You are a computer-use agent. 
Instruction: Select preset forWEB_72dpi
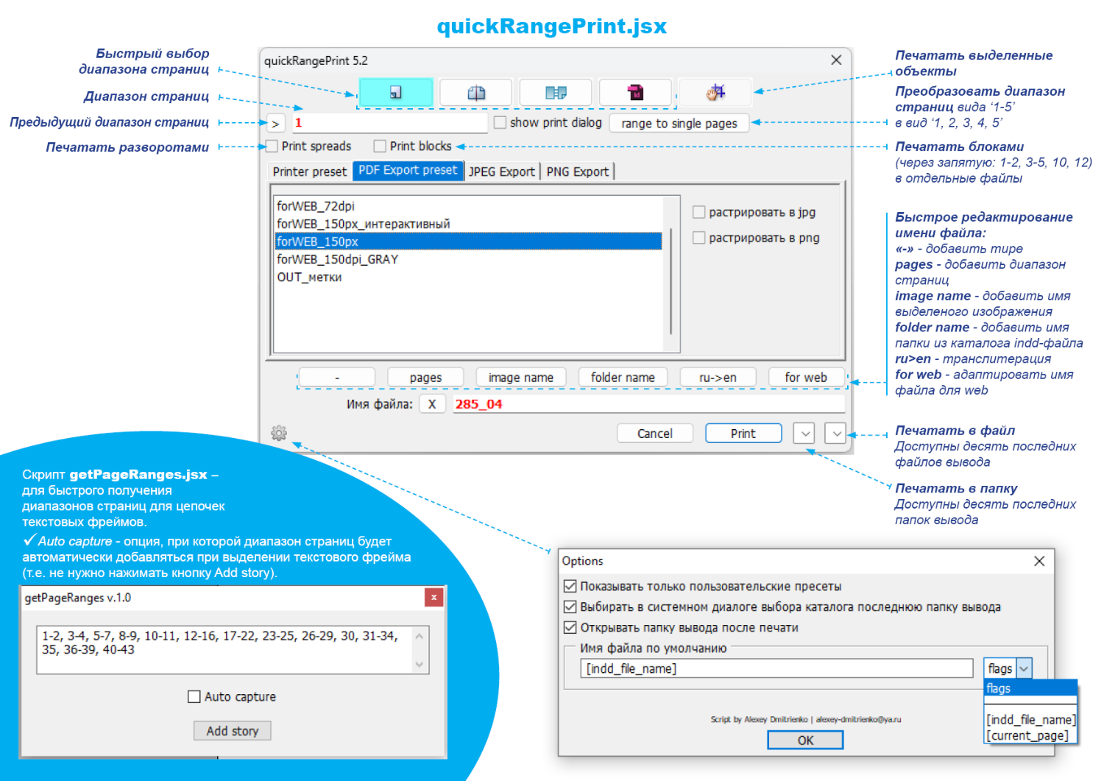tap(468, 206)
